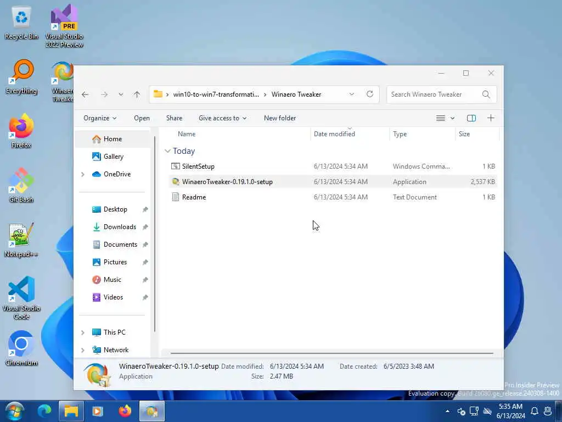Select the SilentSetup file
The height and width of the screenshot is (422, 562).
pyautogui.click(x=333, y=166)
